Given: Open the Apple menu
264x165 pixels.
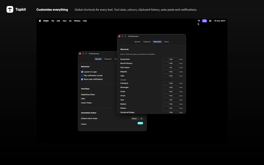Looking at the screenshot, I should coord(40,21).
